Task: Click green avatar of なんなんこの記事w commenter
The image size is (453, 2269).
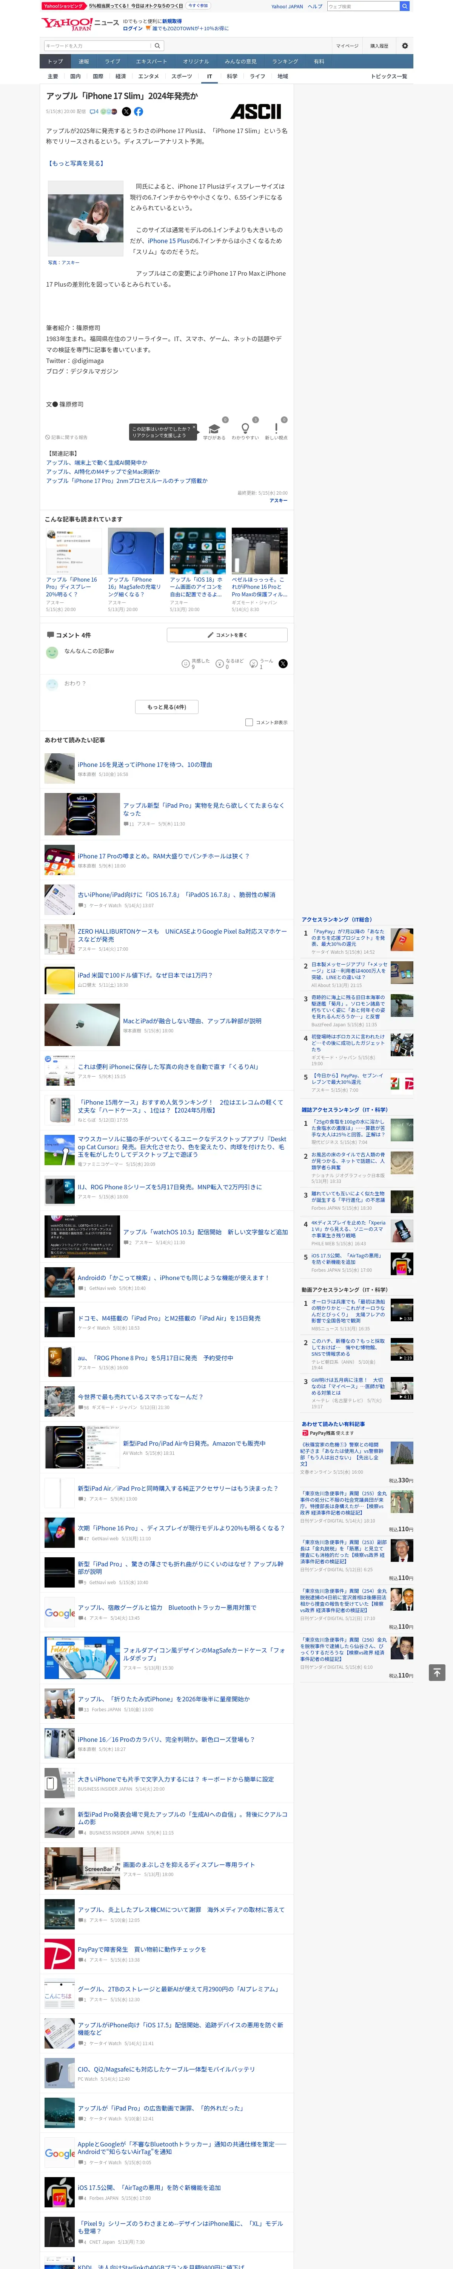Action: tap(52, 652)
